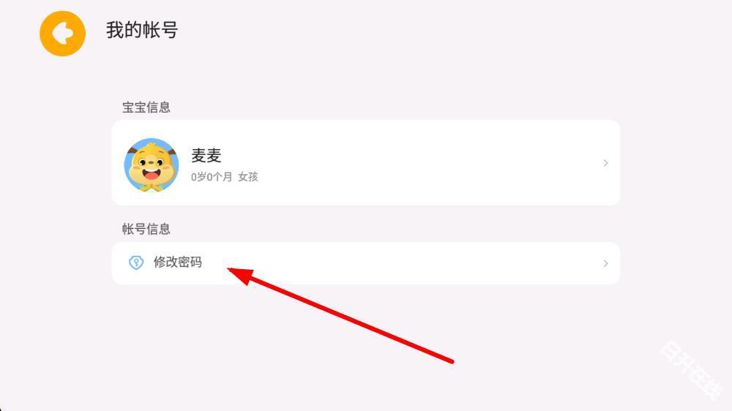Click blank space in 麦麦 info card

coord(420,163)
